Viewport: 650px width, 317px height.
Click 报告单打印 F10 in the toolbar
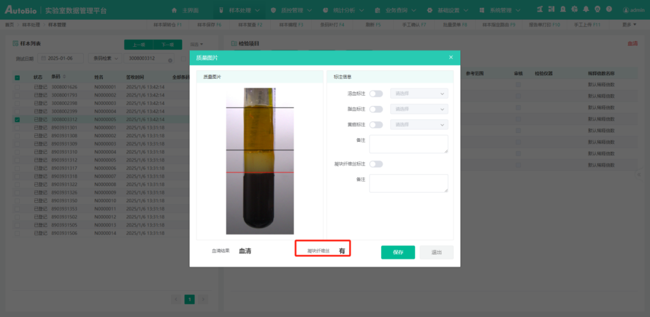(x=544, y=25)
